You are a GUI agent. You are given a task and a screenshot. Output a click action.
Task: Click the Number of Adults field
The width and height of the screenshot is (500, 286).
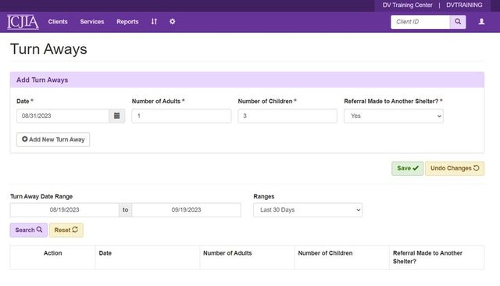click(181, 116)
